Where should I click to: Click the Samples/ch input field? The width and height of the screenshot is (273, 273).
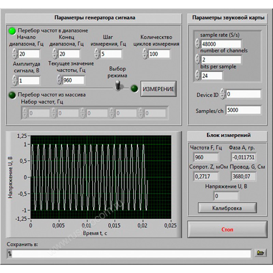click(243, 110)
